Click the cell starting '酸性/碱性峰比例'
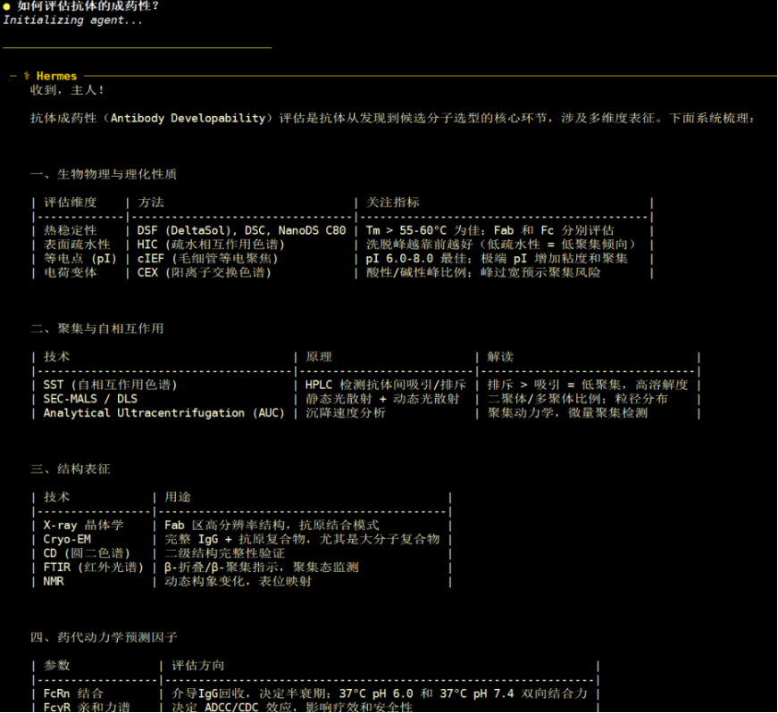 click(483, 273)
